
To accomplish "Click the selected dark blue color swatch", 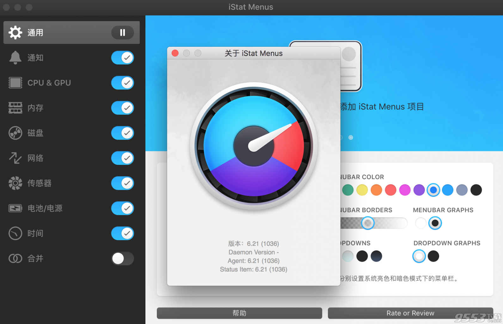I will (x=433, y=190).
